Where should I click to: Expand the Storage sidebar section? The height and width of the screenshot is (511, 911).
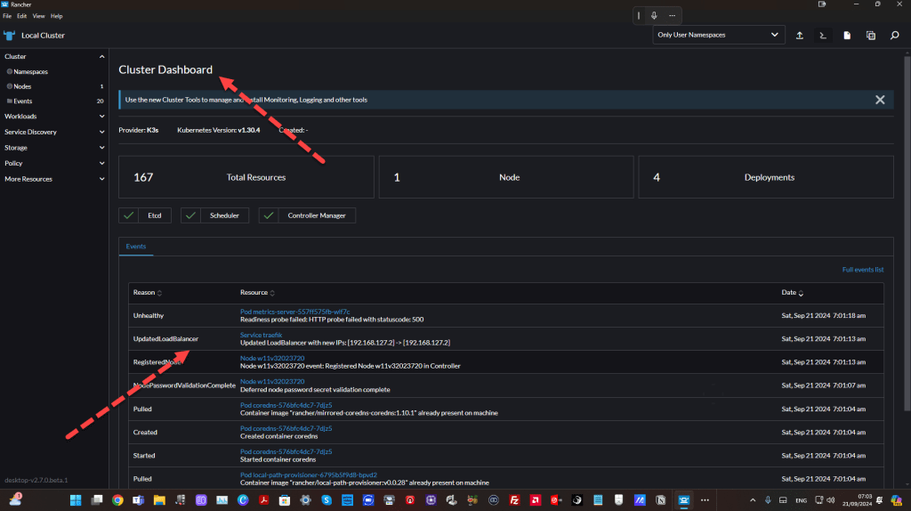pos(101,148)
